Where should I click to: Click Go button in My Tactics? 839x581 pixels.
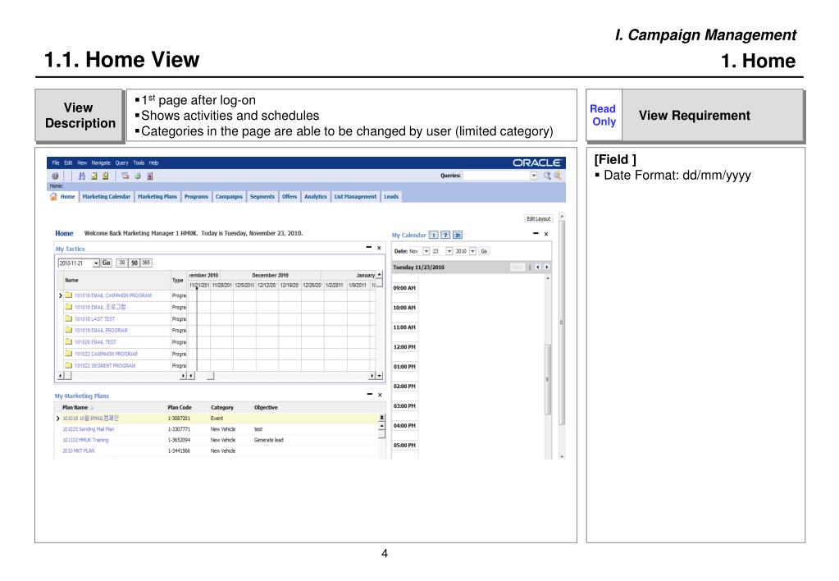coord(107,263)
